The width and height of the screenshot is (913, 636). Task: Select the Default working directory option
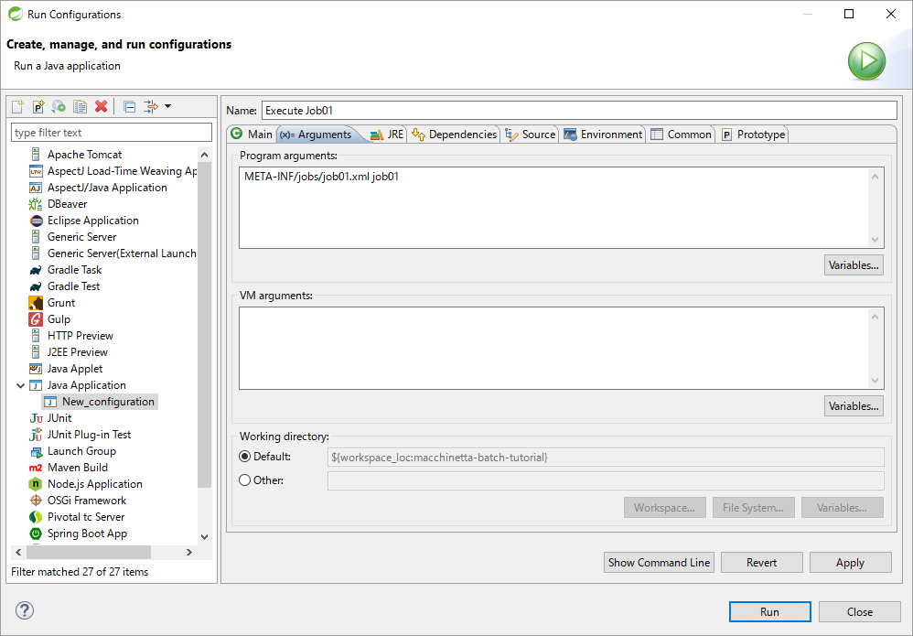click(x=244, y=456)
